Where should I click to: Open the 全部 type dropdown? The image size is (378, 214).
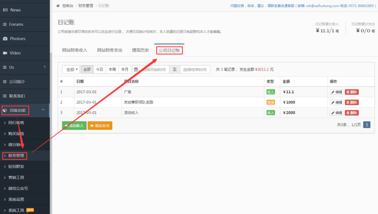pyautogui.click(x=71, y=69)
